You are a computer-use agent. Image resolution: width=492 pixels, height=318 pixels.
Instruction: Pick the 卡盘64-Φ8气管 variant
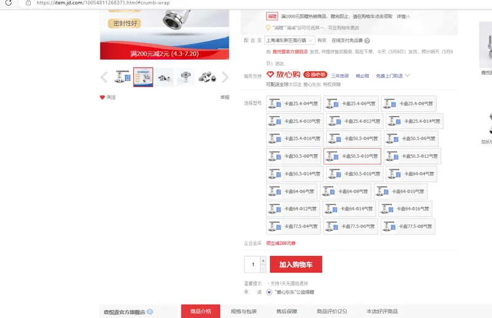pos(346,192)
